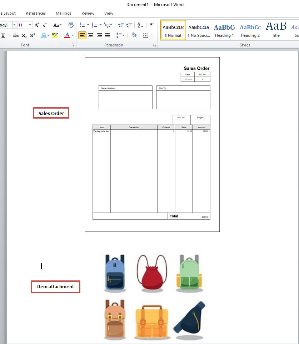Click the 'Item attachment' label text box
Screen dimensions: 299x344
pyautogui.click(x=55, y=287)
